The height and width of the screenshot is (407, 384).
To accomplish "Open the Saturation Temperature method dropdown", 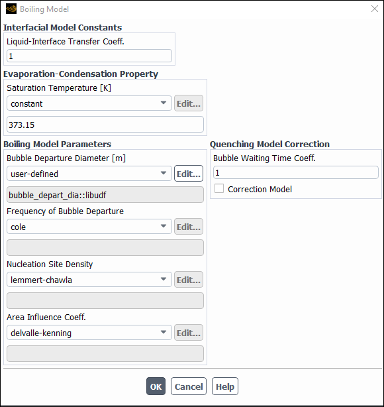I will point(89,103).
